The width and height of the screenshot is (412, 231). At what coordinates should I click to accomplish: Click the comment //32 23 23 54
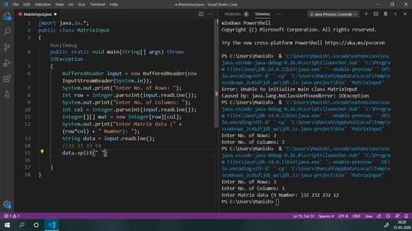click(82, 146)
